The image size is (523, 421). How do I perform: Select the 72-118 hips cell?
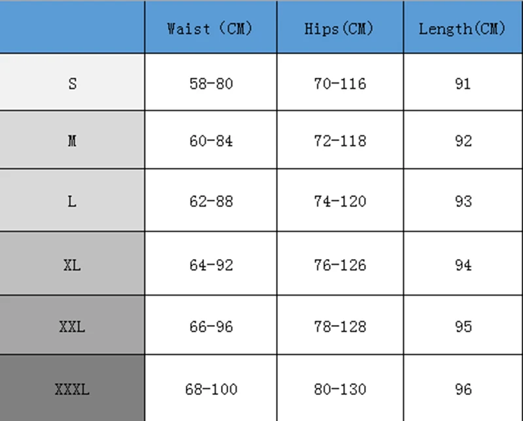pyautogui.click(x=340, y=140)
